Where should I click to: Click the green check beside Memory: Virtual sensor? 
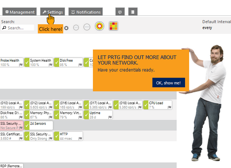[57, 115]
